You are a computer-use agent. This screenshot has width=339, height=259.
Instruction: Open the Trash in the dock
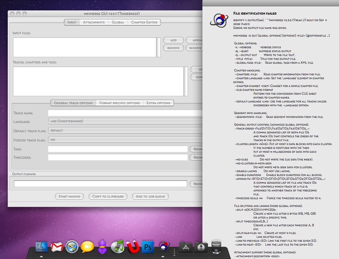click(x=216, y=247)
